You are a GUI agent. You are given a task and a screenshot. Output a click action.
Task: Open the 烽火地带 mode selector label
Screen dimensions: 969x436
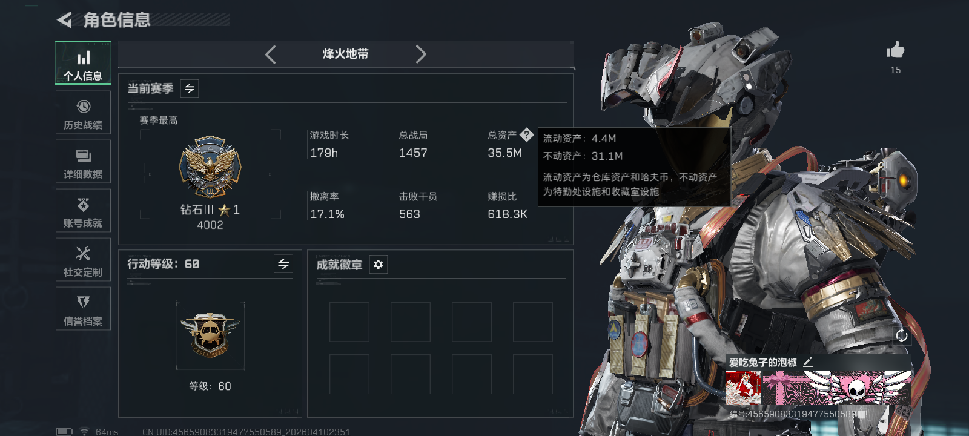346,54
